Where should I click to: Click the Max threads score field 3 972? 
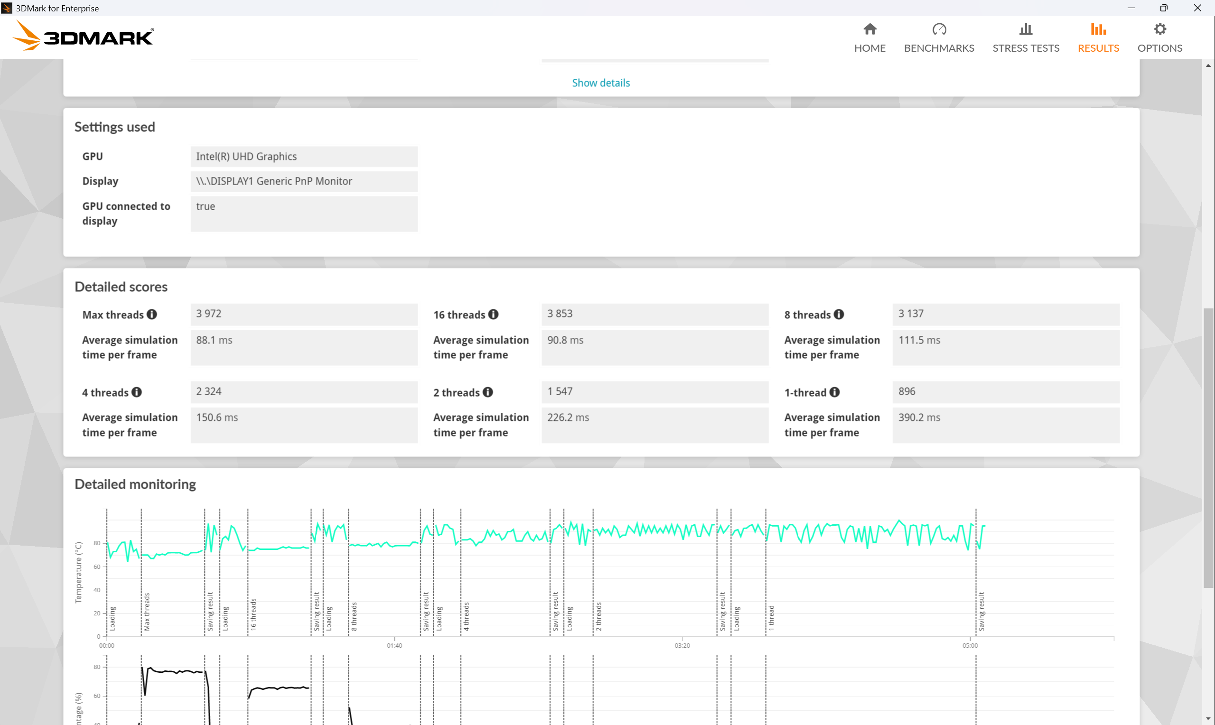click(x=304, y=314)
